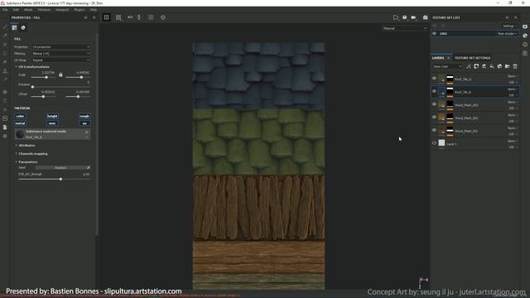
Task: Select the Layers tab
Action: 438,58
